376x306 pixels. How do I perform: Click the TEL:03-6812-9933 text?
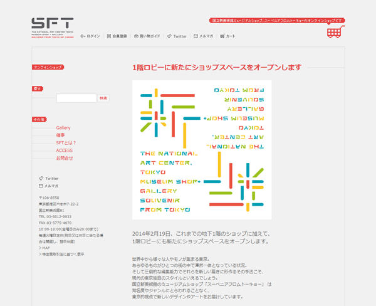pos(55,216)
